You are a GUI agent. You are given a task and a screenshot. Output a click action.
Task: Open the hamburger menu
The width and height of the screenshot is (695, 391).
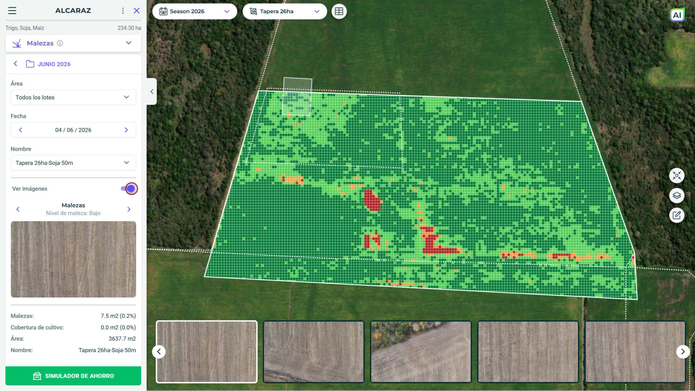[12, 11]
